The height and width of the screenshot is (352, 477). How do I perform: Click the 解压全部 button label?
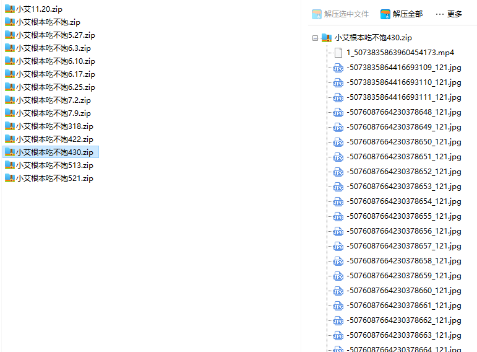pos(408,14)
